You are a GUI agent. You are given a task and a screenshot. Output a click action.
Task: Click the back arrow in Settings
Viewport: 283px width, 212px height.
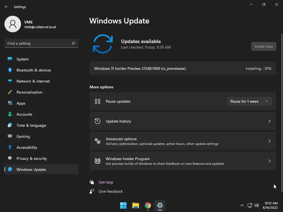[x=7, y=7]
